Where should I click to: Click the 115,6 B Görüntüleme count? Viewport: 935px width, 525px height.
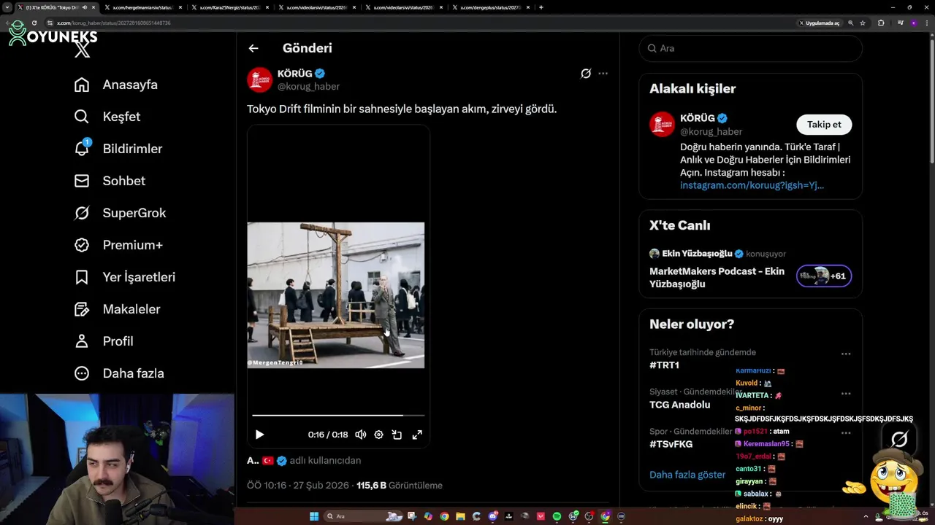point(400,486)
